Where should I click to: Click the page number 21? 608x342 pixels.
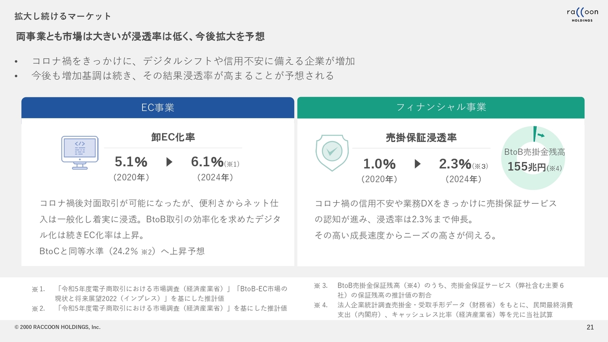click(x=590, y=327)
